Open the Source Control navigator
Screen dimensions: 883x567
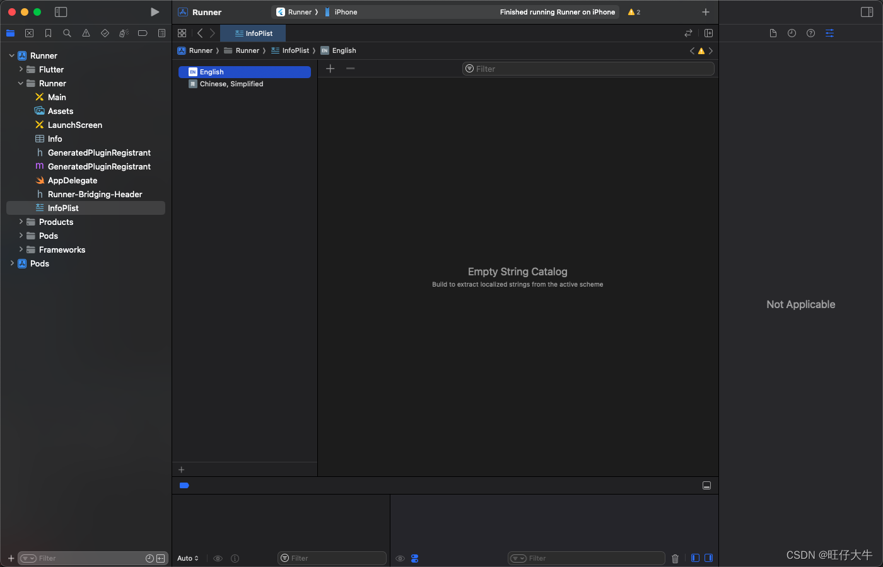[x=29, y=33]
